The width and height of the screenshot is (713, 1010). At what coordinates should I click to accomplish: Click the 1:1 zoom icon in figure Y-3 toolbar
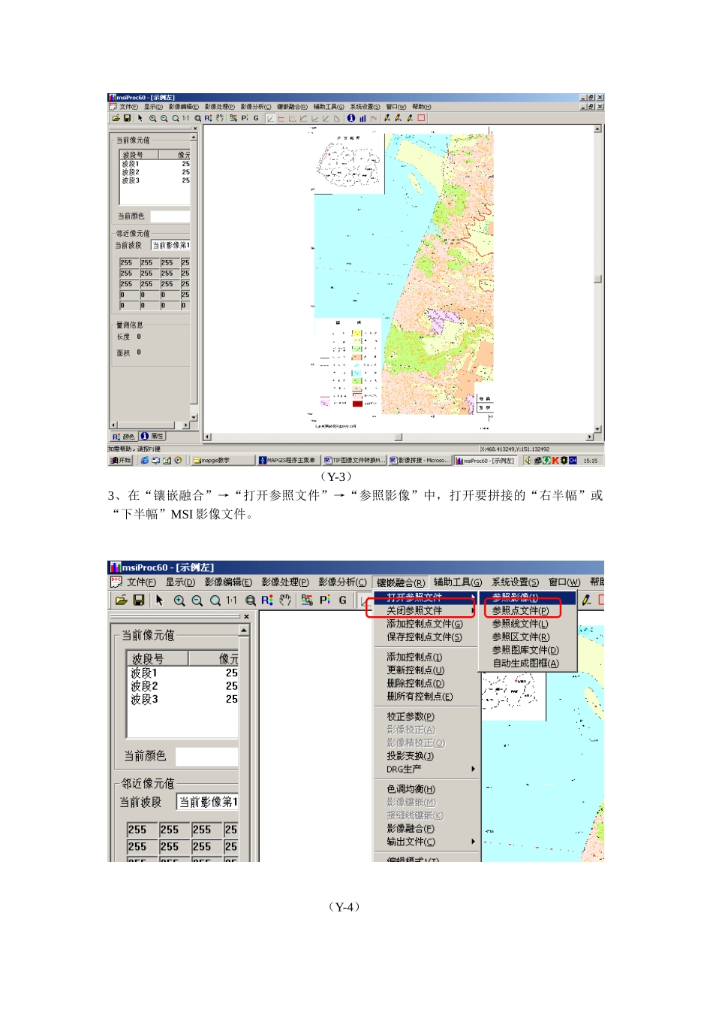(x=185, y=118)
